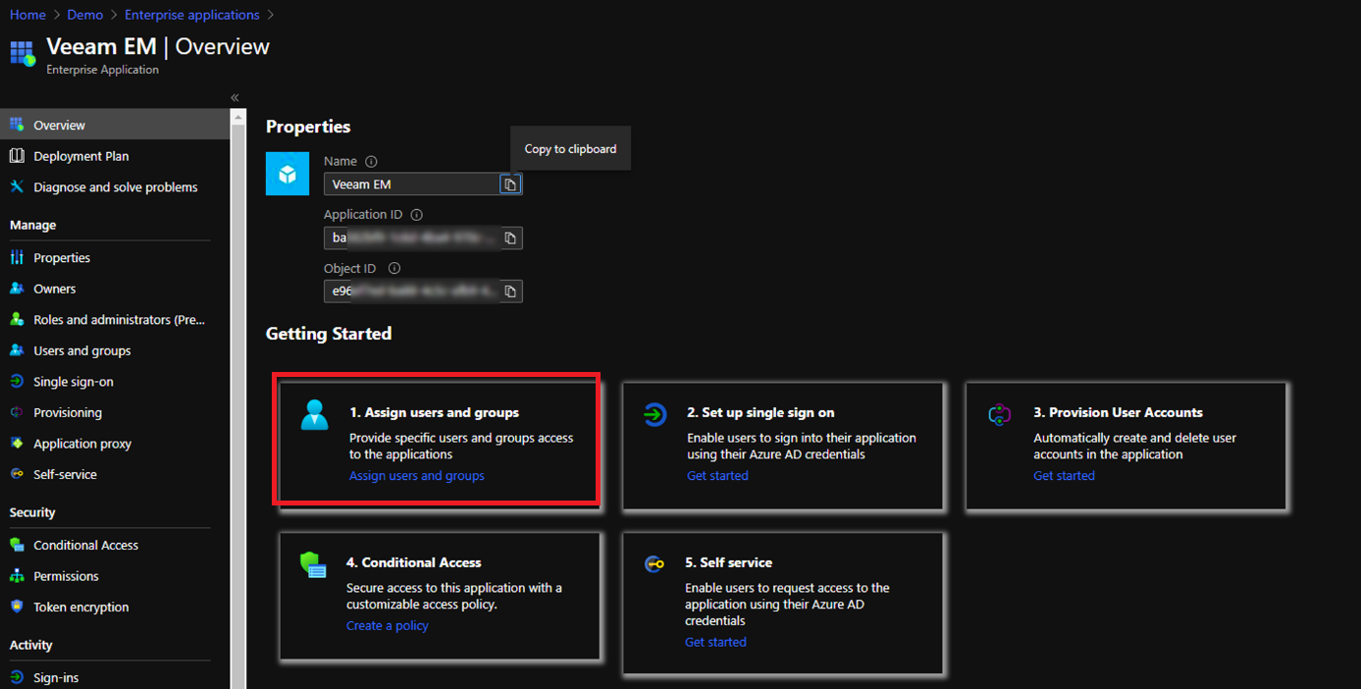This screenshot has height=689, width=1361.
Task: Copy the Application ID to clipboard
Action: pyautogui.click(x=510, y=238)
